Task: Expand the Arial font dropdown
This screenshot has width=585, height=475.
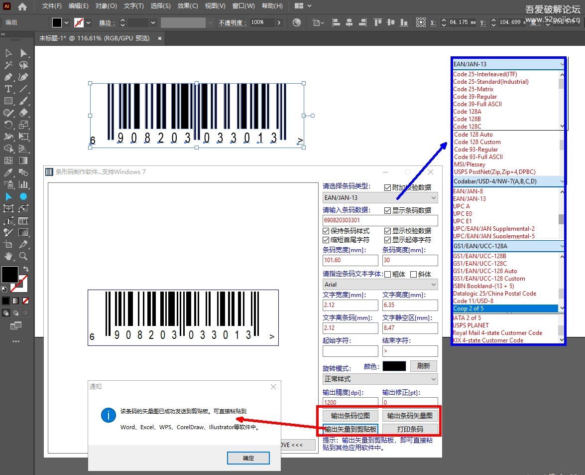Action: tap(433, 285)
